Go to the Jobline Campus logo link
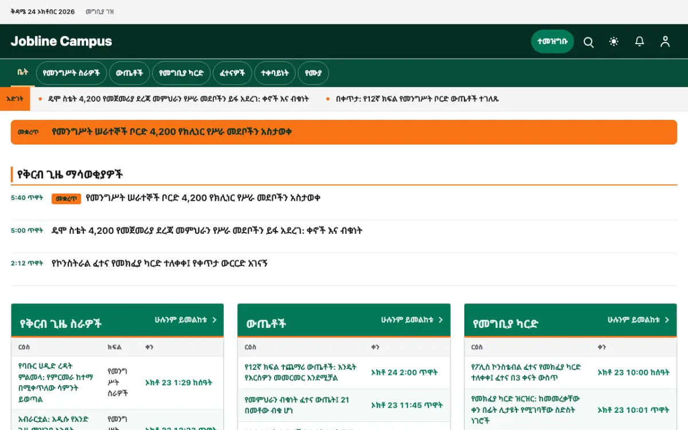This screenshot has height=430, width=688. (x=61, y=41)
